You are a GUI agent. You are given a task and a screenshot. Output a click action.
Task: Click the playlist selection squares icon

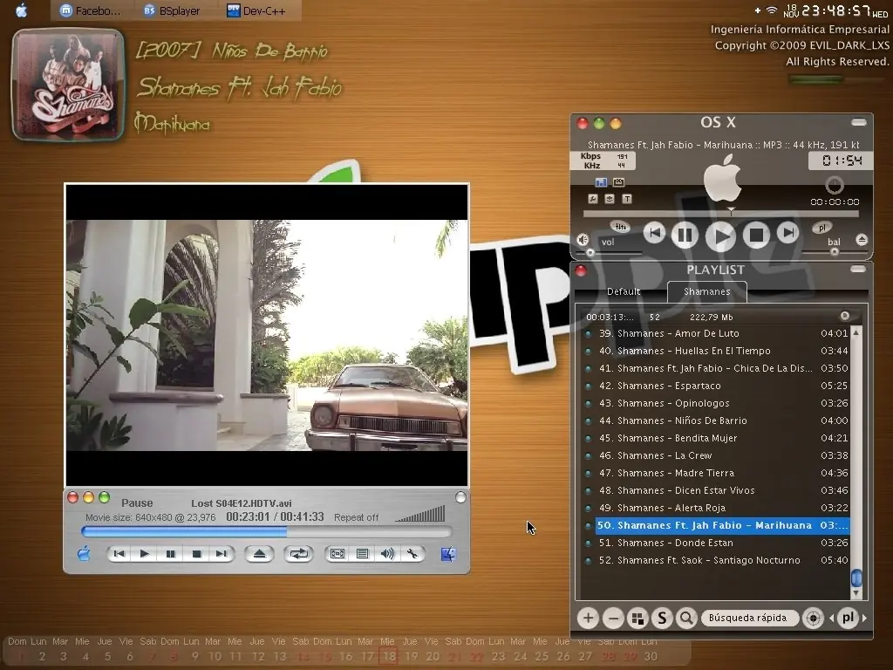[x=637, y=619]
